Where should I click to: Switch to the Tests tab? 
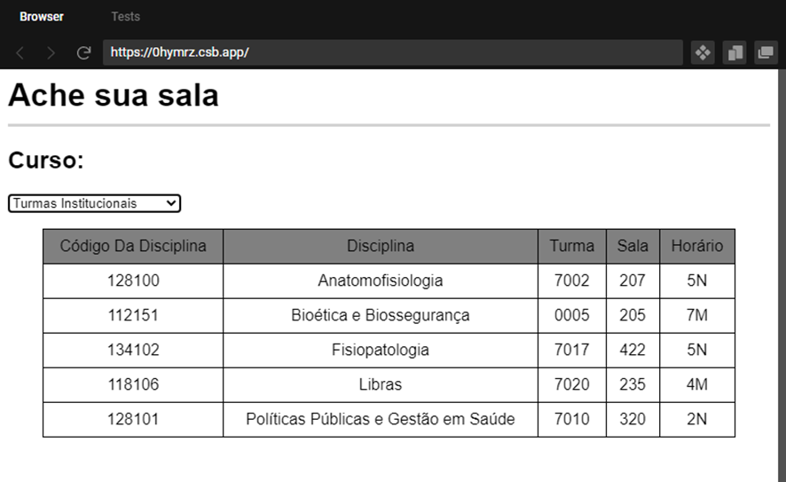coord(125,17)
